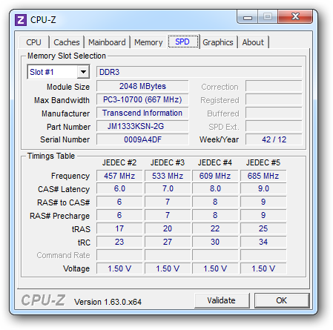333x330 pixels.
Task: Confirm with the OK button
Action: click(x=282, y=300)
